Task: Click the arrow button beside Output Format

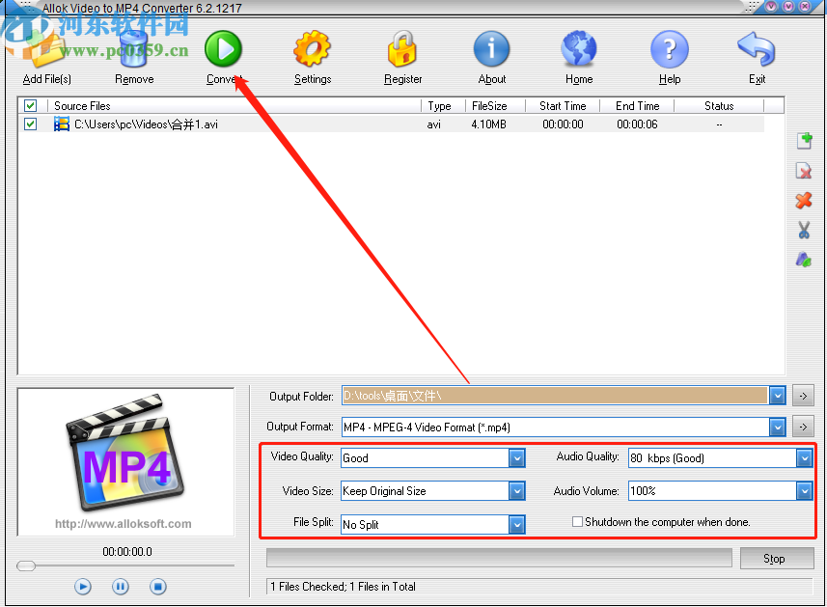Action: point(803,427)
